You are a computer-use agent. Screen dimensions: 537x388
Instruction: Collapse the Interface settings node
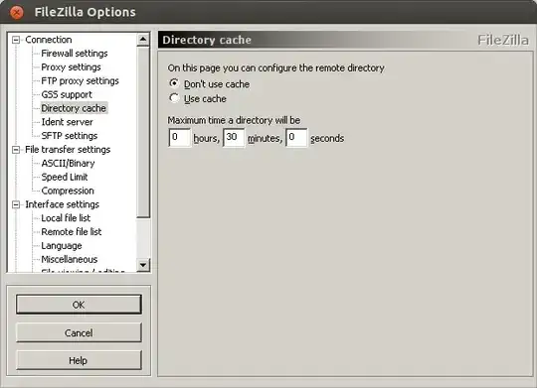pyautogui.click(x=16, y=204)
